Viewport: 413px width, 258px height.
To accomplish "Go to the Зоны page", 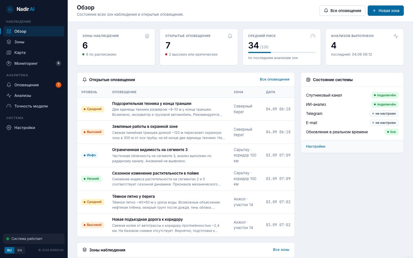I will point(34,42).
